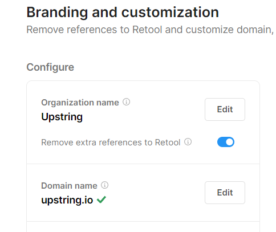Select the Upstring organization value text

click(x=62, y=117)
